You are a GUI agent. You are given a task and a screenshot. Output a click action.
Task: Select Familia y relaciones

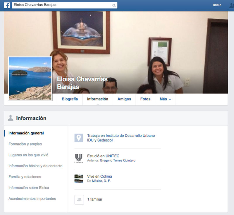(25, 177)
